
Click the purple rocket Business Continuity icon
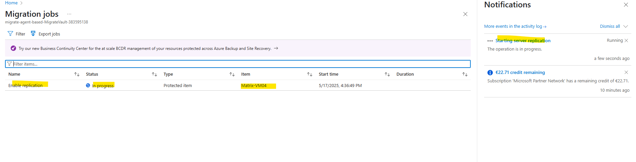[x=13, y=48]
